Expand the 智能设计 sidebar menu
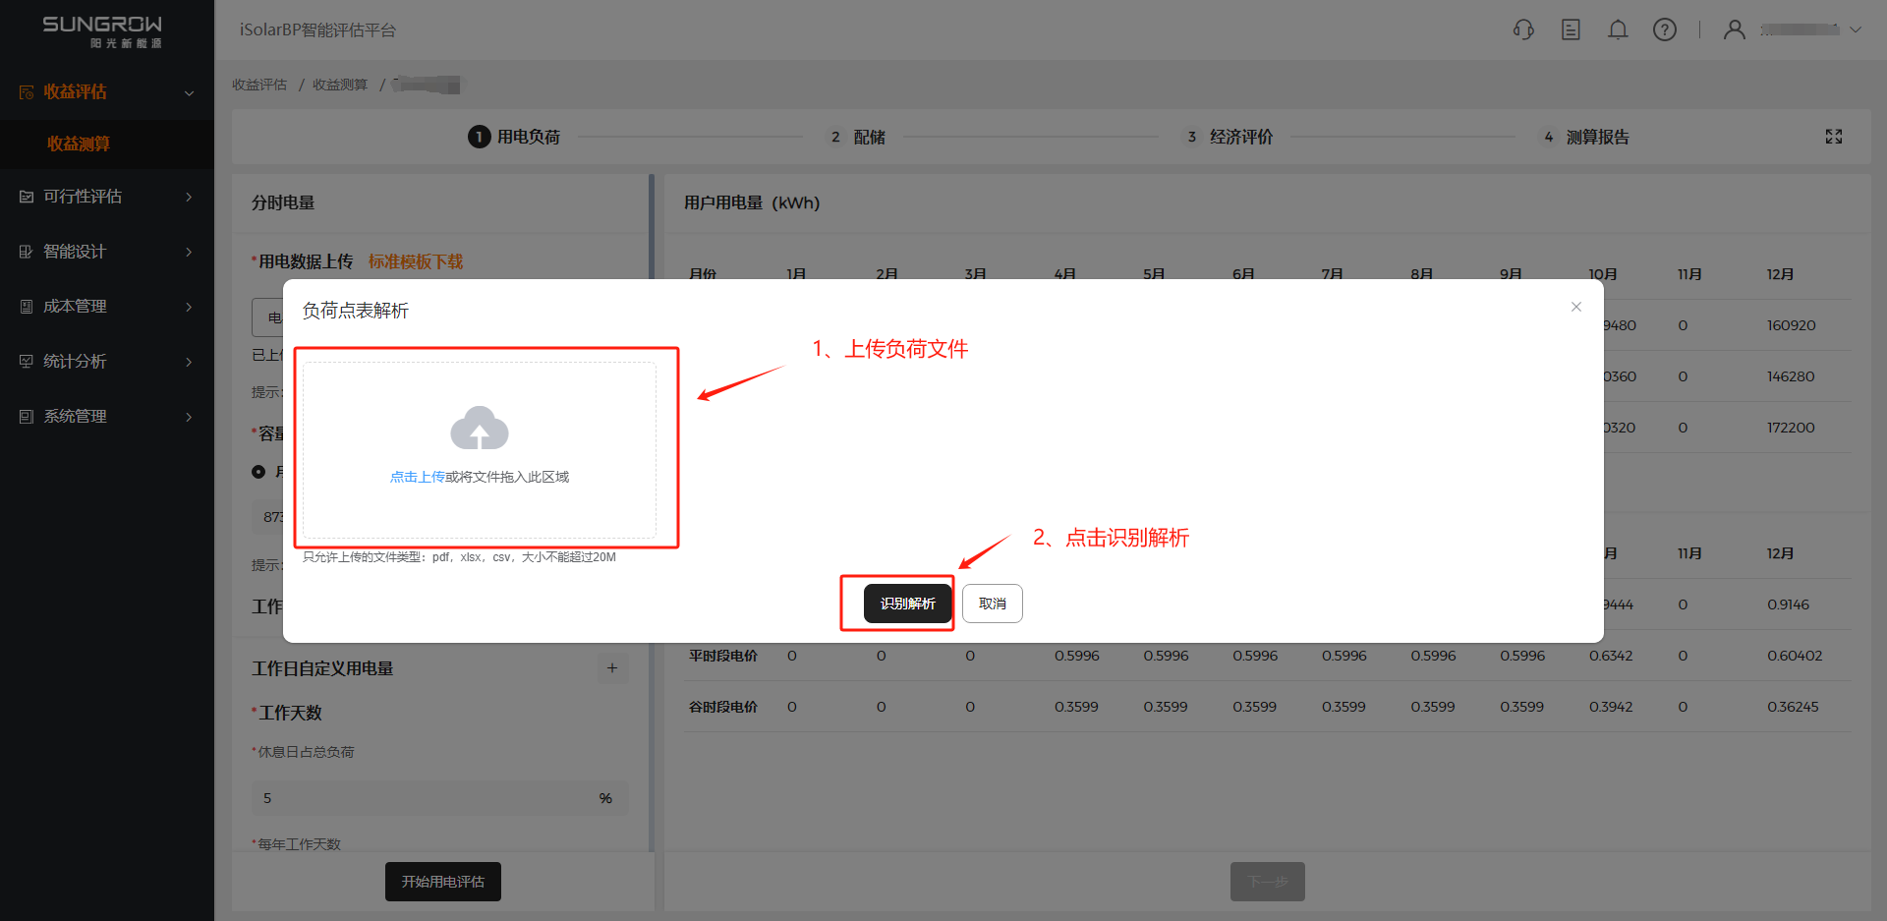The image size is (1887, 921). pyautogui.click(x=106, y=252)
